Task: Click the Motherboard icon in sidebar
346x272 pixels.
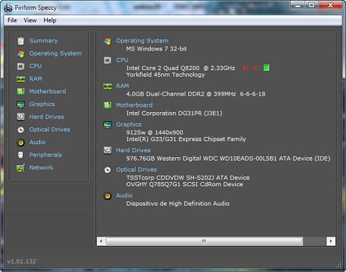Action: tap(21, 92)
